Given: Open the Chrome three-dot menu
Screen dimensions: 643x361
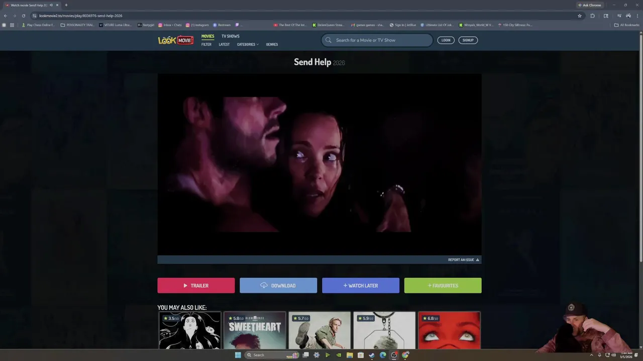Looking at the screenshot, I should coord(637,16).
